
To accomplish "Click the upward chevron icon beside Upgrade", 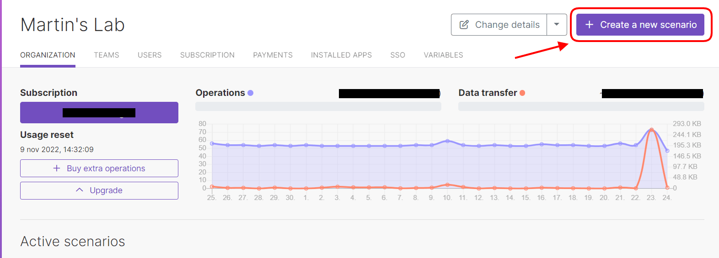I will pyautogui.click(x=80, y=190).
